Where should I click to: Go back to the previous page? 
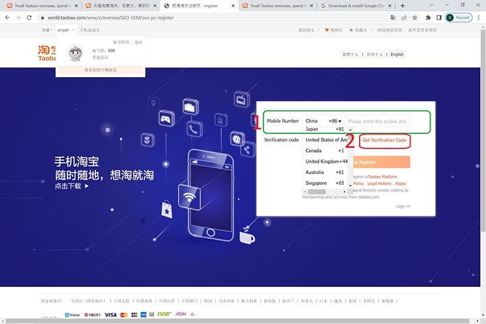[x=7, y=18]
